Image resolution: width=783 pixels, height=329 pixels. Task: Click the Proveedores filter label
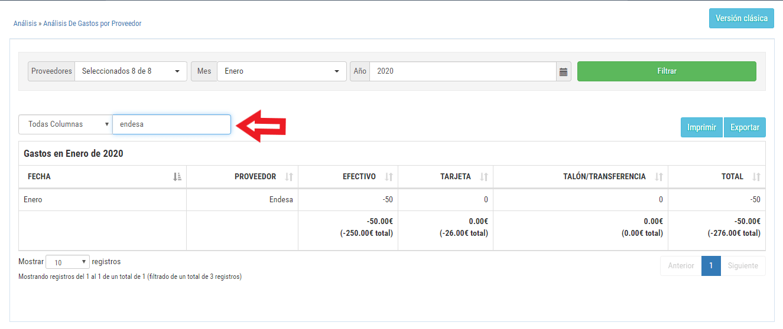[51, 71]
